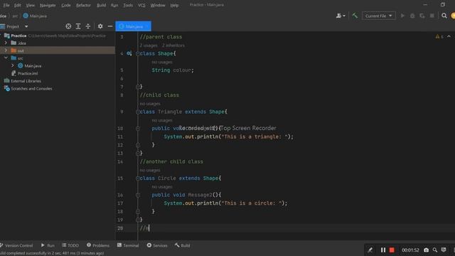Screen dimensions: 455x256
Task: Open the Terminal tool window
Action: point(128,245)
